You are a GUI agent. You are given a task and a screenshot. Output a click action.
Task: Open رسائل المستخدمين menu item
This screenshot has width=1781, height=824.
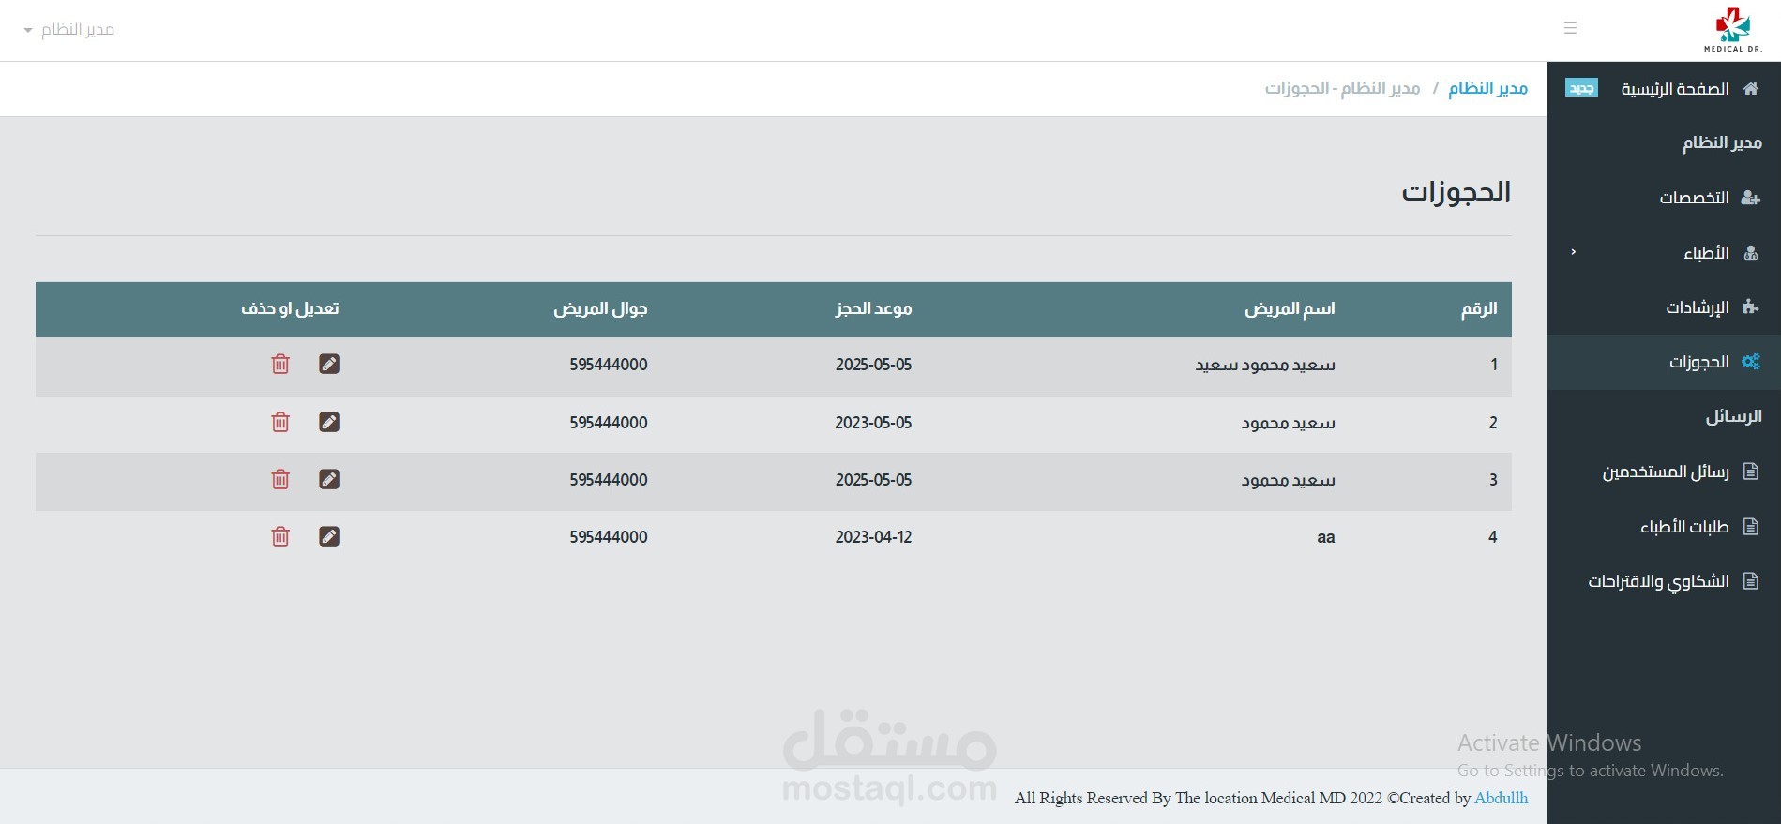point(1664,472)
